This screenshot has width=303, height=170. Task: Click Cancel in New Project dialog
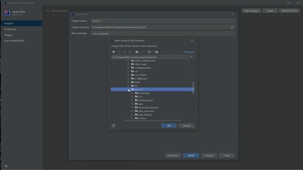tap(209, 155)
